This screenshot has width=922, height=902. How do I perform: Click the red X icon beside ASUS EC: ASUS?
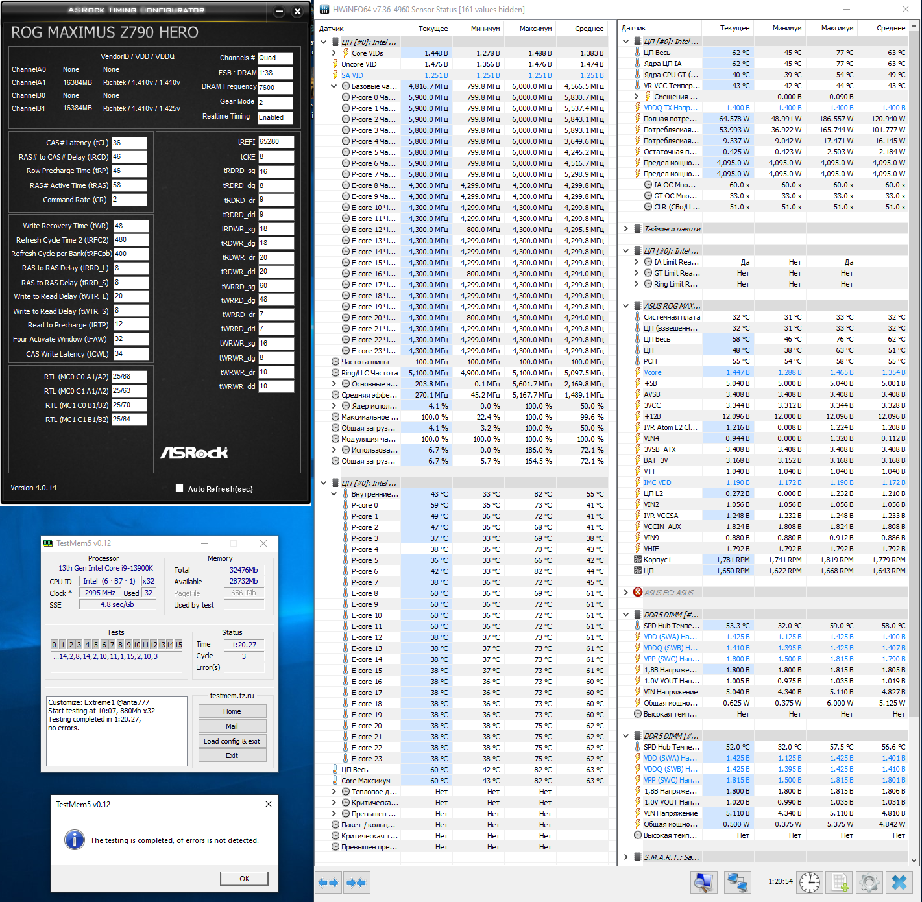point(638,593)
